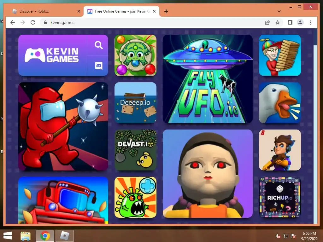The height and width of the screenshot is (242, 323).
Task: Open the Discord icon on Kevin Games banner
Action: 99,66
